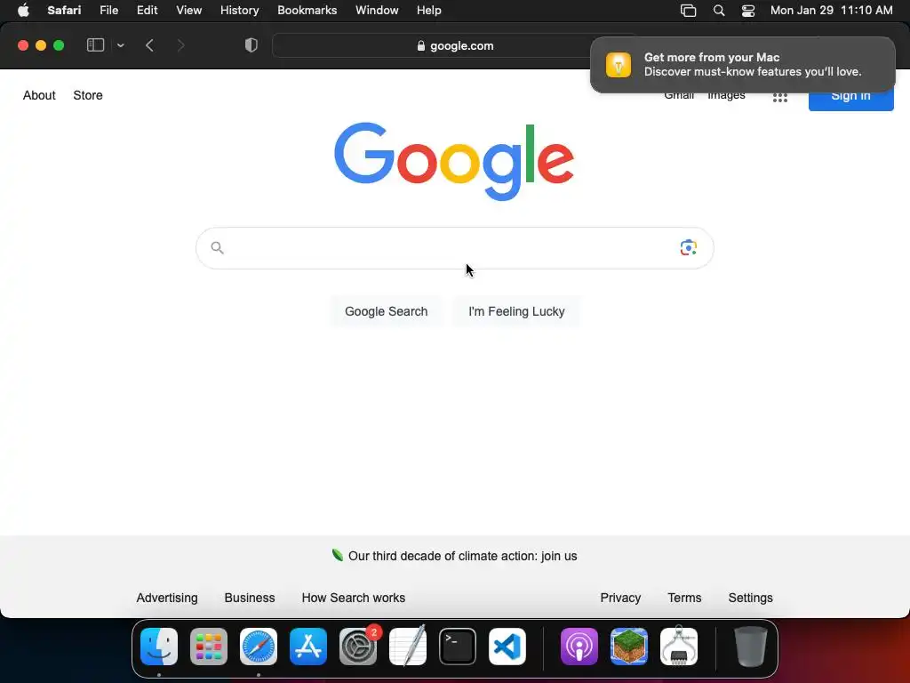Click the green full screen window button
This screenshot has width=910, height=683.
coord(59,45)
